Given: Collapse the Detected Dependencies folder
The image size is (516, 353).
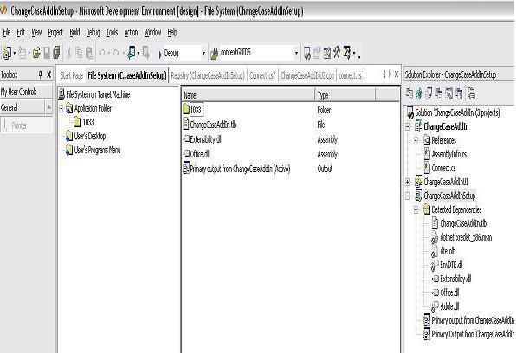Looking at the screenshot, I should [416, 209].
